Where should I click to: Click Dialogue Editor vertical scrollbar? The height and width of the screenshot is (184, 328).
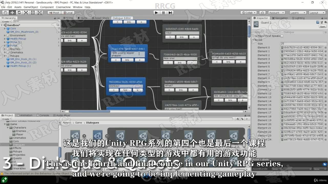pyautogui.click(x=249, y=31)
